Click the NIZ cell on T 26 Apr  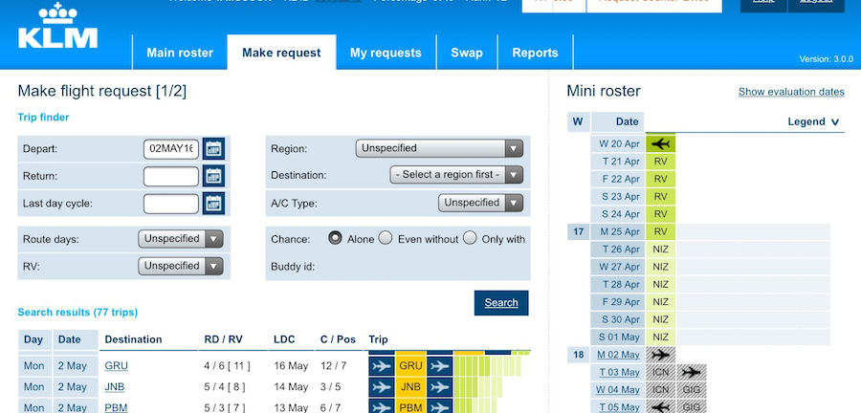tap(660, 250)
